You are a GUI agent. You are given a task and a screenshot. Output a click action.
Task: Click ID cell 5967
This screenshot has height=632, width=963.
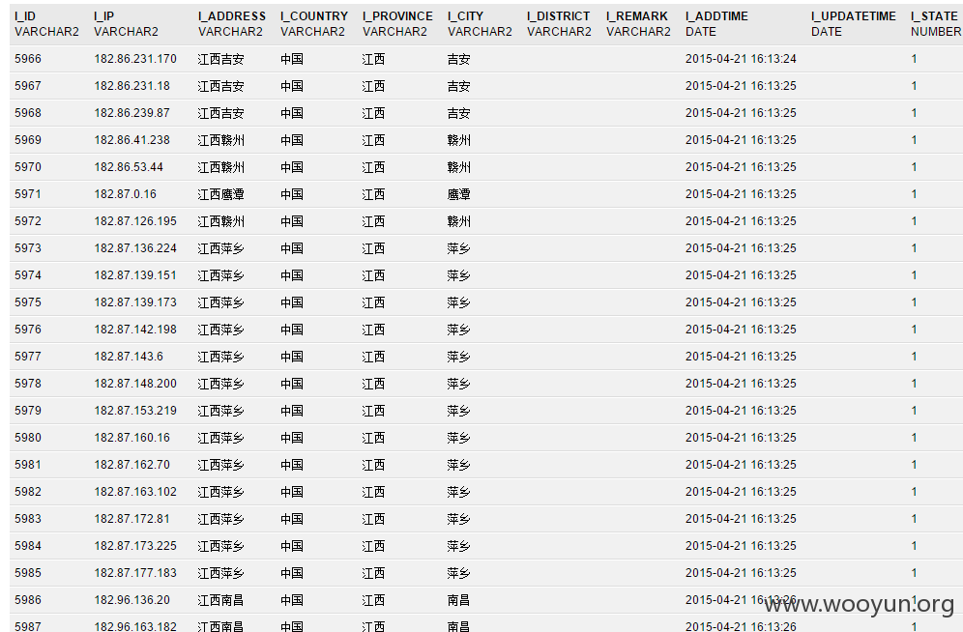28,86
